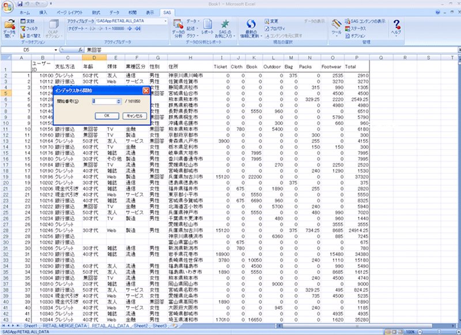This screenshot has width=461, height=335.
Task: Open the 数式 ribbon tab
Action: [x=96, y=12]
